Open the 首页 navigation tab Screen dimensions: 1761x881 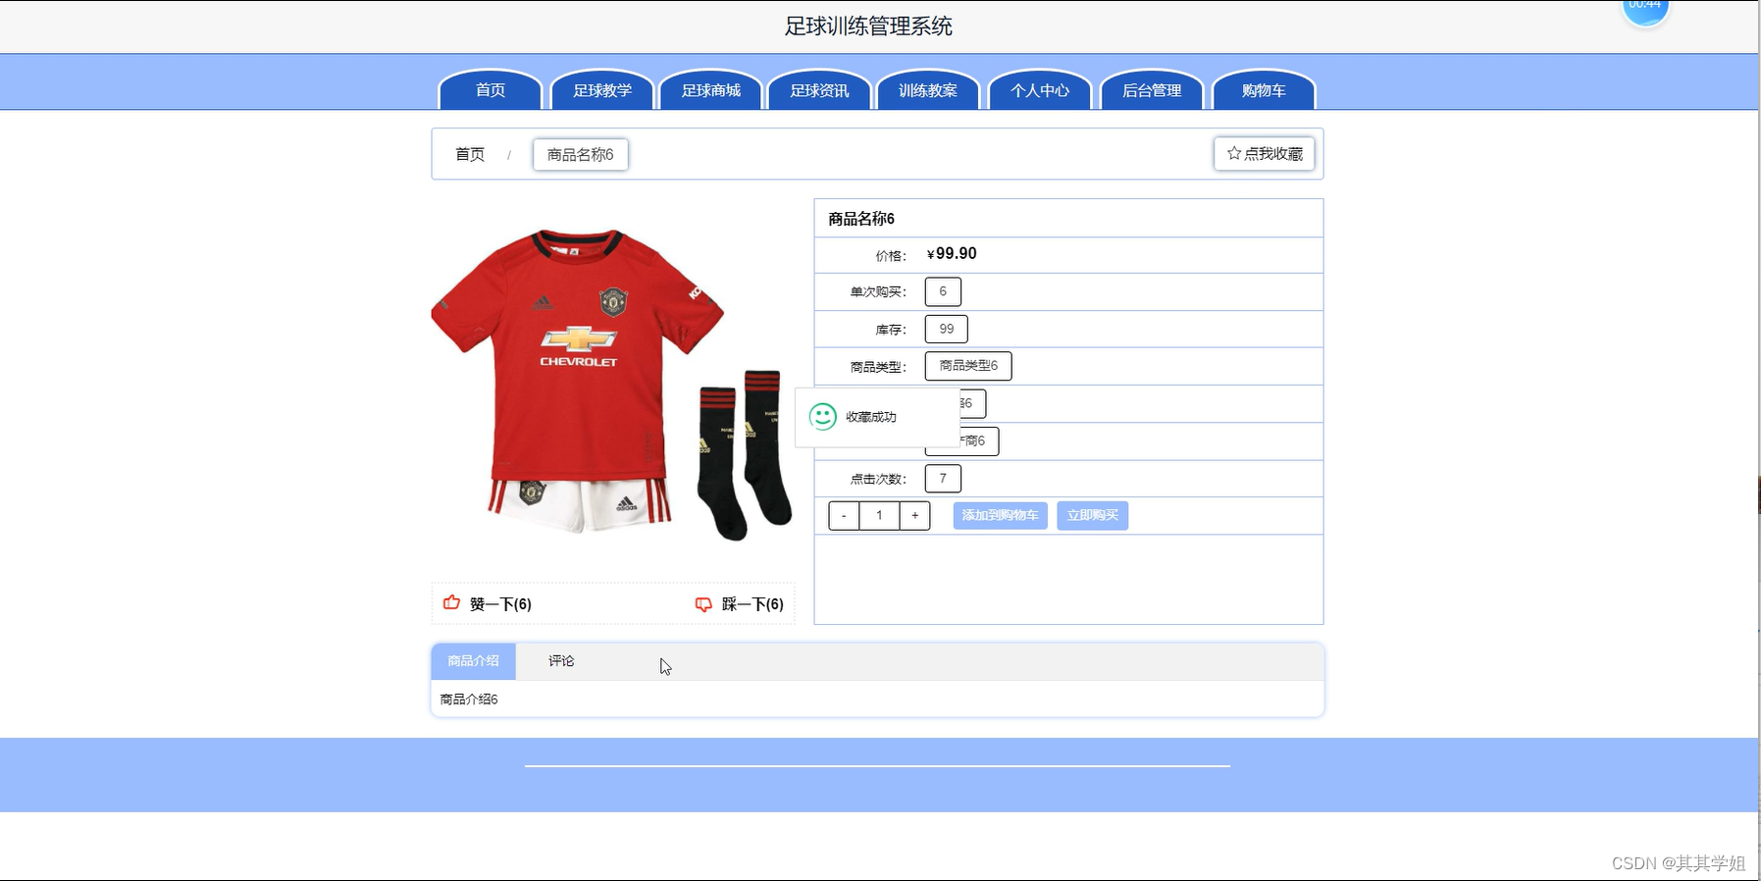(491, 90)
